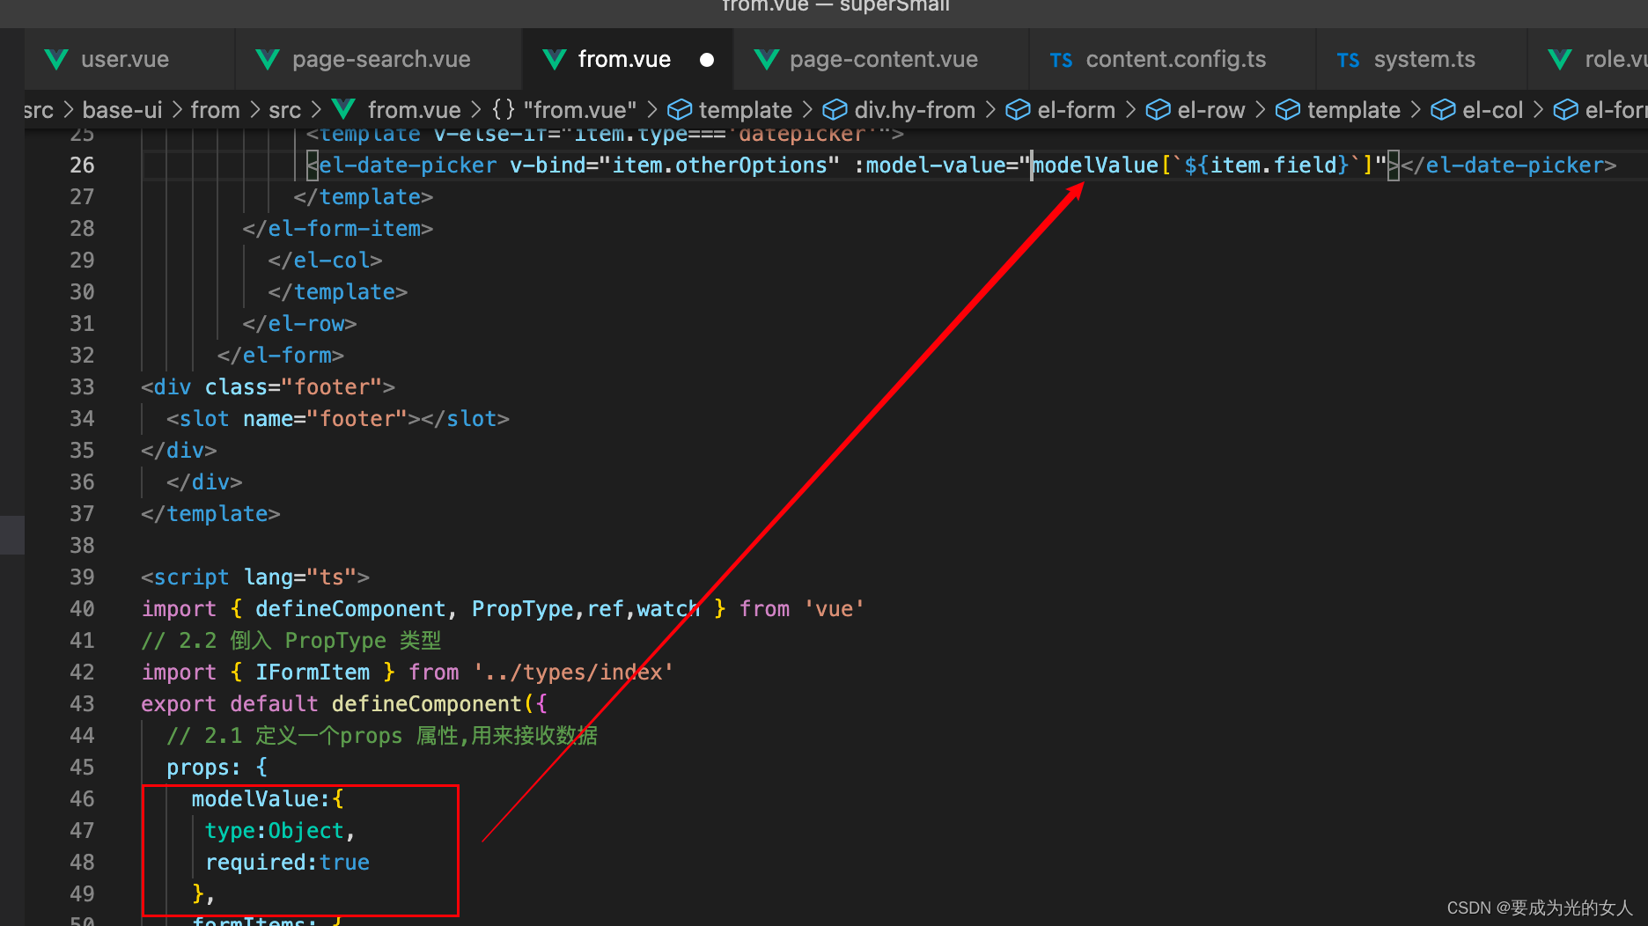Switch to the system.ts tab
Viewport: 1648px width, 926px height.
[1422, 60]
